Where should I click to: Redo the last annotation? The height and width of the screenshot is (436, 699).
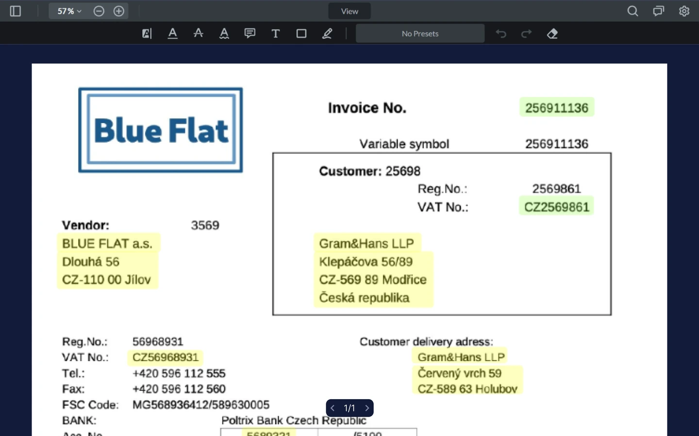tap(527, 34)
